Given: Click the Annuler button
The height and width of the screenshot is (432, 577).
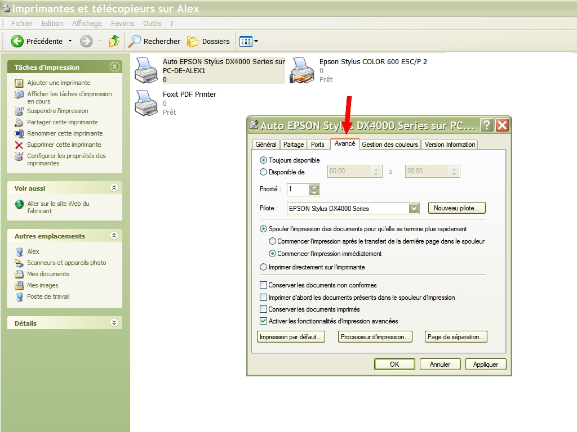Looking at the screenshot, I should click(440, 364).
